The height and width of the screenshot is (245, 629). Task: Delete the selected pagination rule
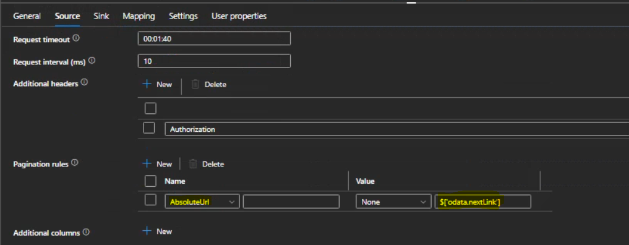[206, 164]
